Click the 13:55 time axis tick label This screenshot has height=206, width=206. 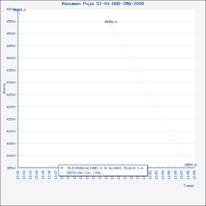169,175
